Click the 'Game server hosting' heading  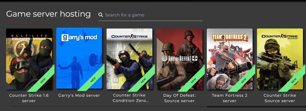coord(48,14)
